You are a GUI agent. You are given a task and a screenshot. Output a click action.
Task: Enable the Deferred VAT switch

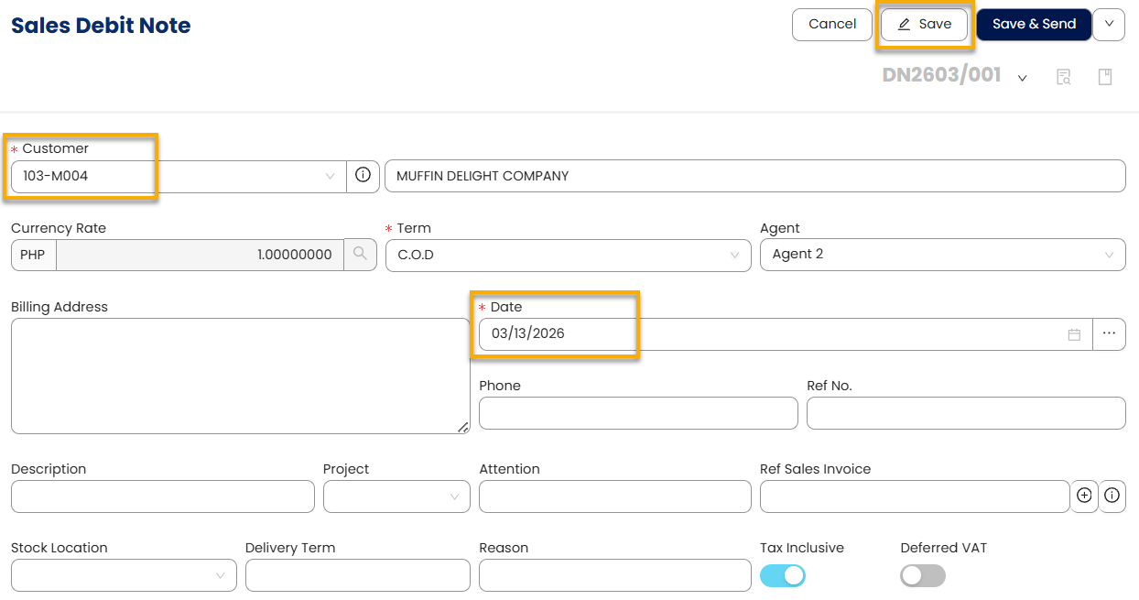pyautogui.click(x=923, y=575)
